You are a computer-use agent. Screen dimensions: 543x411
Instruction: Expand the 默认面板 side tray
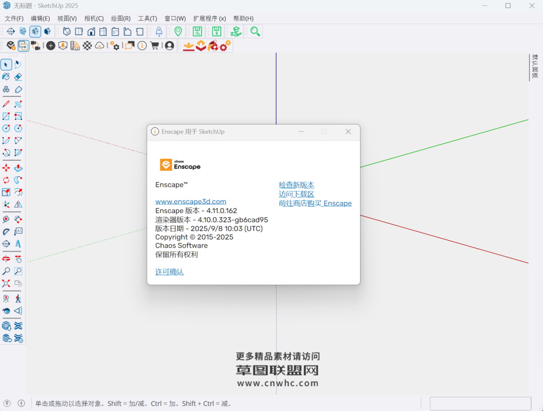534,67
